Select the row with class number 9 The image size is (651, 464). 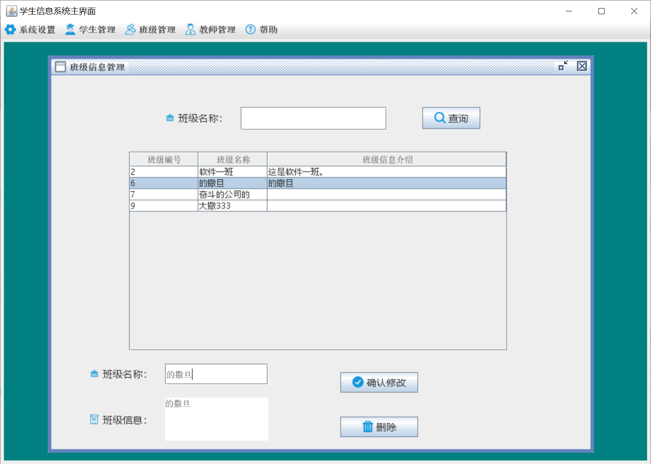coord(318,206)
